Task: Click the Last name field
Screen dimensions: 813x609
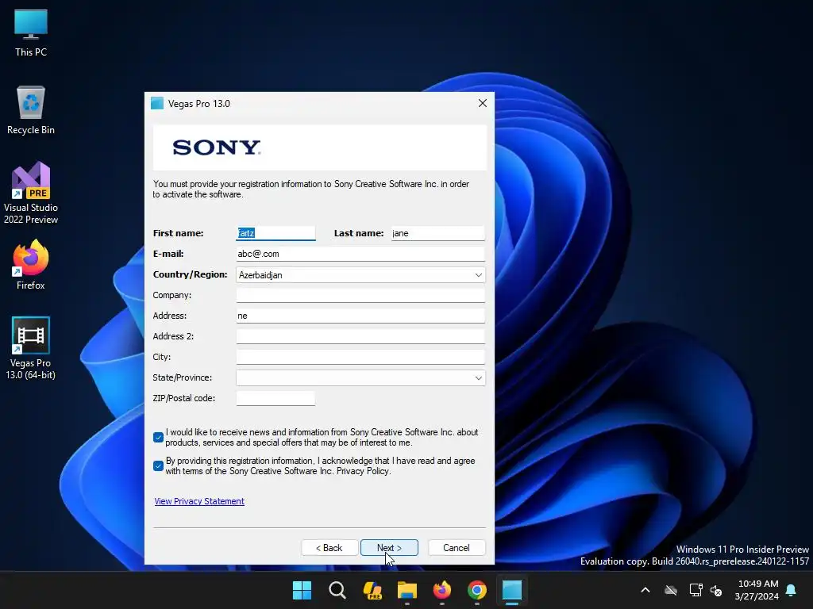Action: (437, 233)
